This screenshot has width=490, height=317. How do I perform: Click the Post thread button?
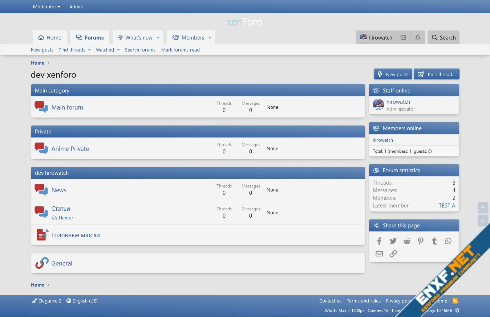tap(437, 74)
